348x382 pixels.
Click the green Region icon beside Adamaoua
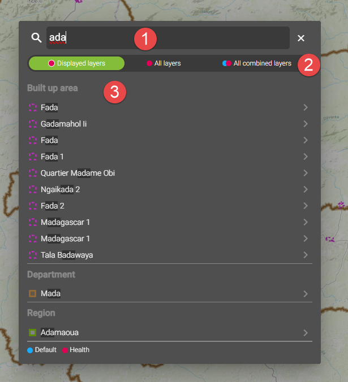33,332
